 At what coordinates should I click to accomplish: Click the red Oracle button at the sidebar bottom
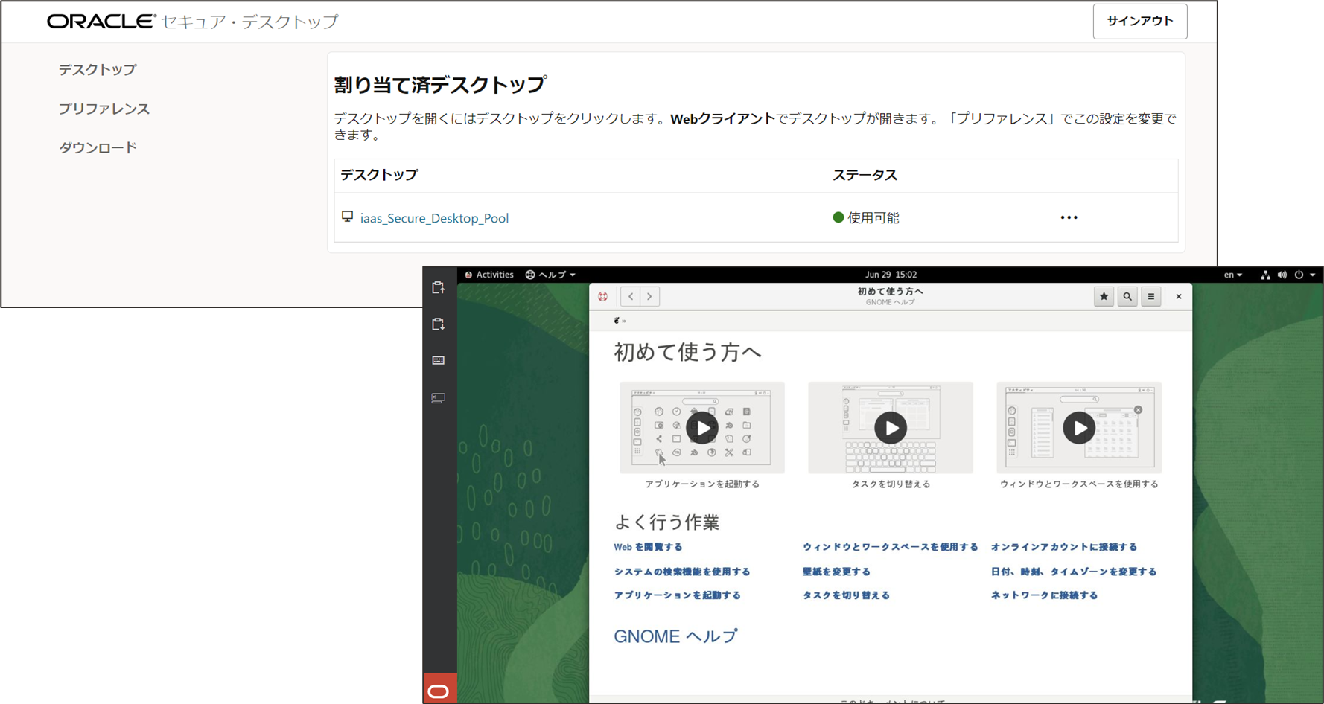point(439,690)
